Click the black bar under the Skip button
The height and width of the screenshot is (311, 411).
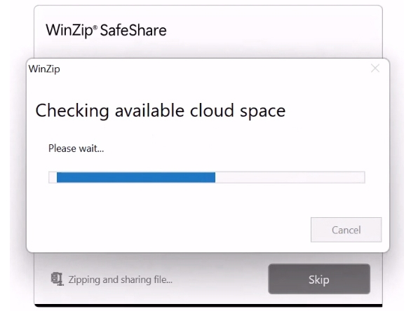point(208,305)
